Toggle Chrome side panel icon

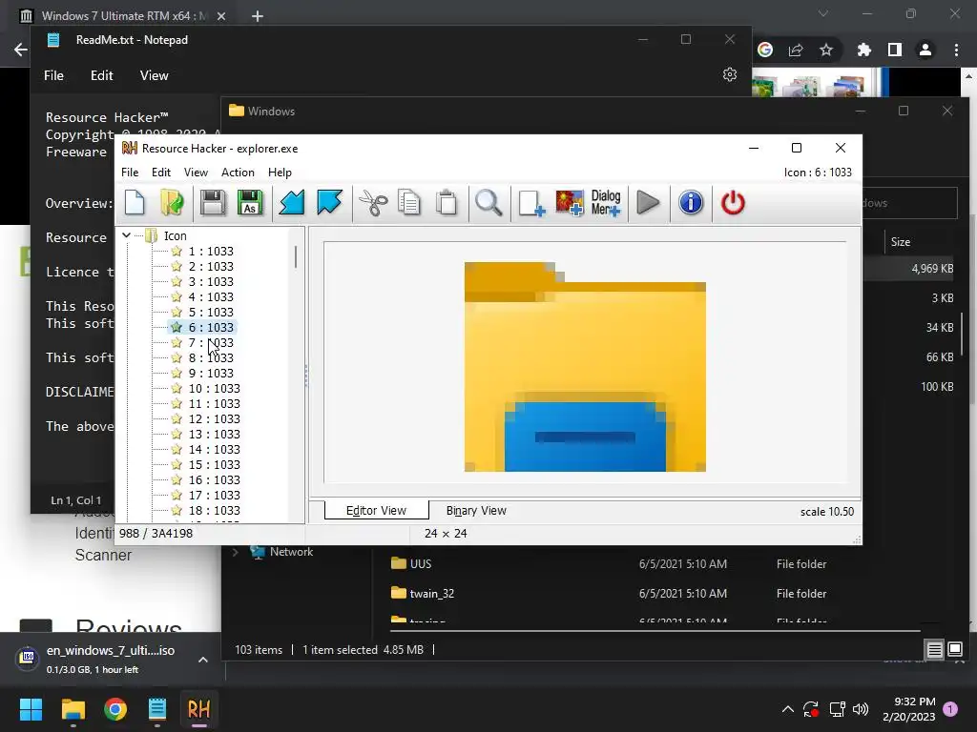[895, 50]
